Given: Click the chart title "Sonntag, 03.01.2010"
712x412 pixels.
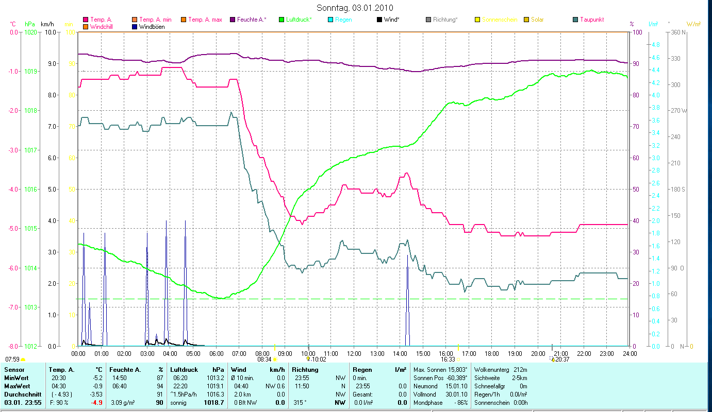Looking at the screenshot, I should [x=355, y=8].
